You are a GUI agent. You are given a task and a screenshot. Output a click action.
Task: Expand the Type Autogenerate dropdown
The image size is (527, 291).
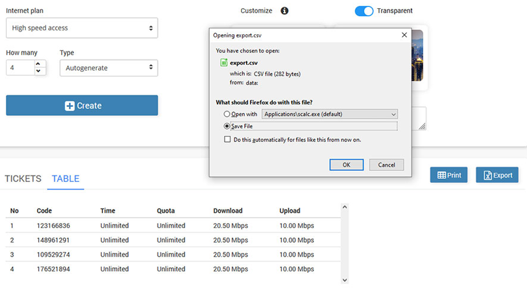point(108,68)
